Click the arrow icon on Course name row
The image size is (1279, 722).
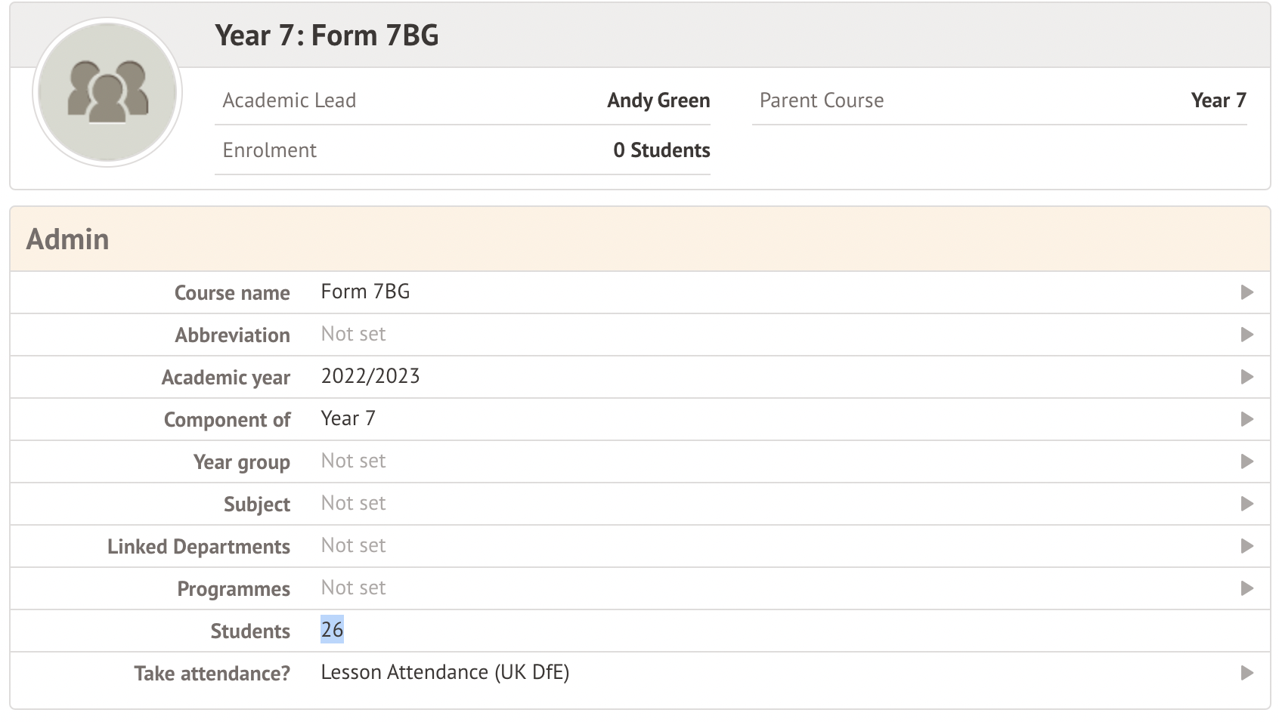coord(1246,292)
